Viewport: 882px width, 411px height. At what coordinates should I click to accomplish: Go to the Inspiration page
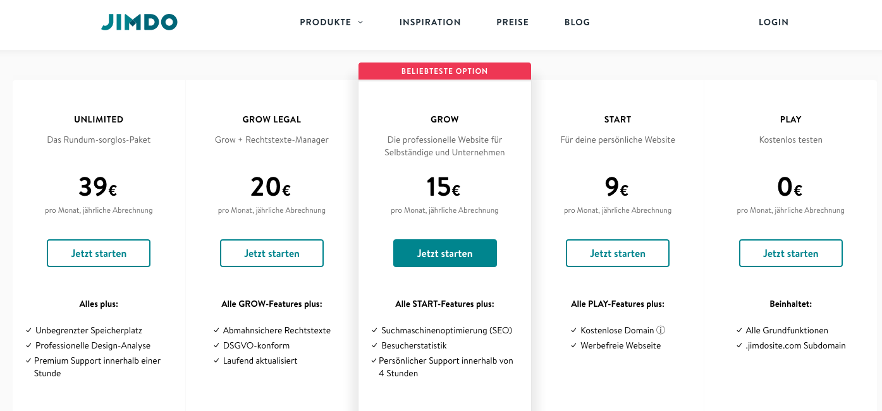pos(430,22)
